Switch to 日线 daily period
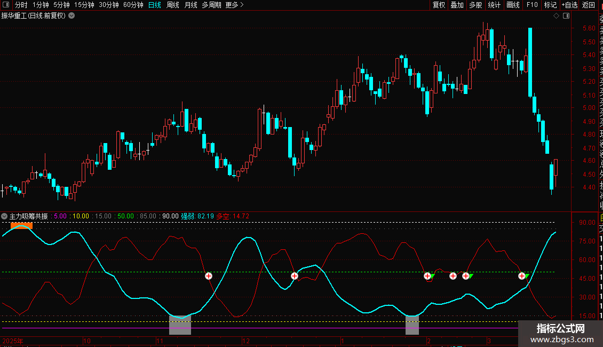Screen dimensions: 603x347 point(154,5)
